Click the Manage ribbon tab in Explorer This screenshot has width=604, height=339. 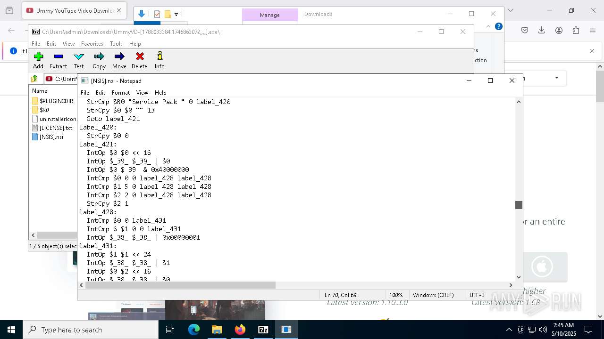pyautogui.click(x=270, y=15)
